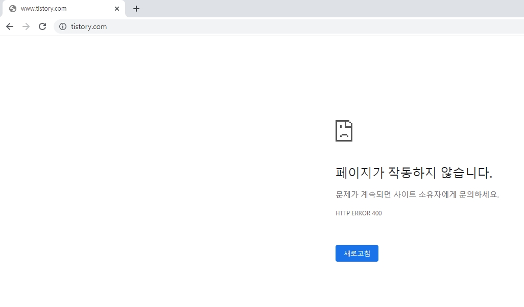Screen dimensions: 524x307
Task: Click the blank page background area
Action: 153,153
